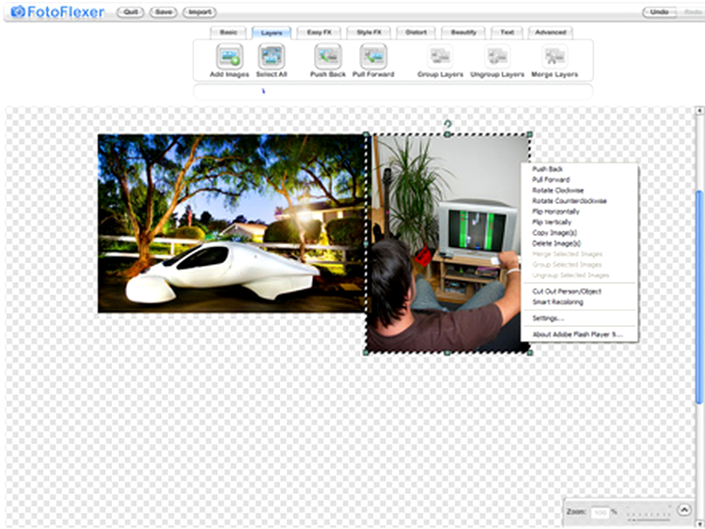Viewport: 705px width, 529px height.
Task: Click the zoom slider track
Action: click(x=648, y=520)
